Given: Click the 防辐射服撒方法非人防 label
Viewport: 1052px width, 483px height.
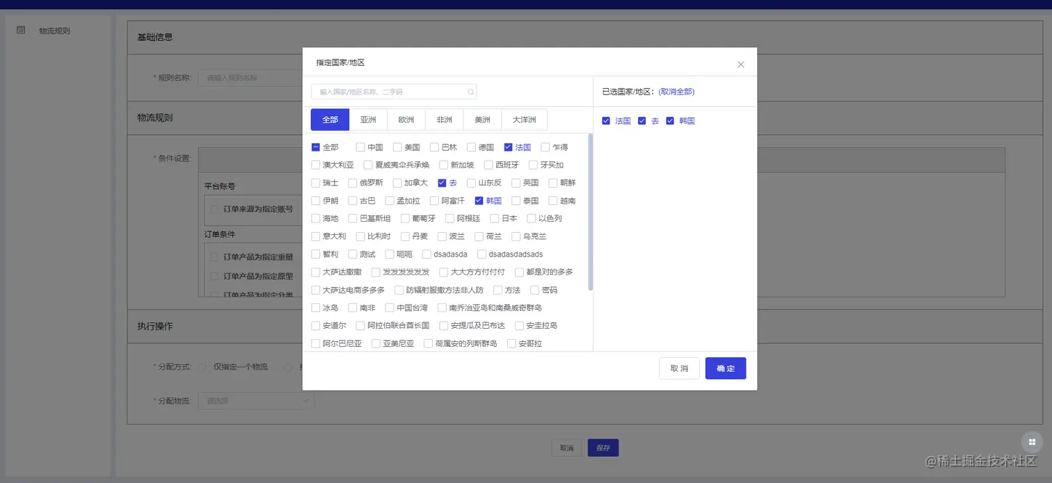Looking at the screenshot, I should point(445,290).
